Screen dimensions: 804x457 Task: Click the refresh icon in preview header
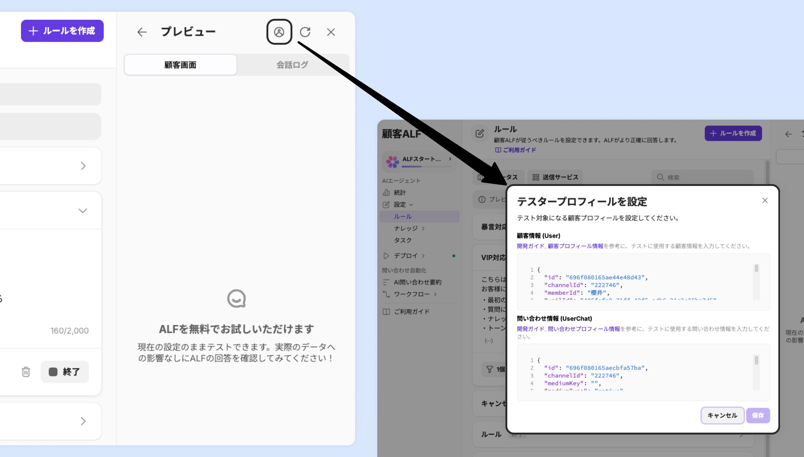click(305, 32)
